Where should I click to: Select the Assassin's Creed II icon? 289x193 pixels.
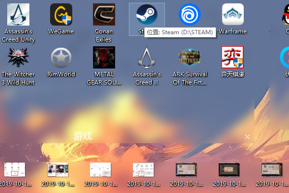point(146,58)
